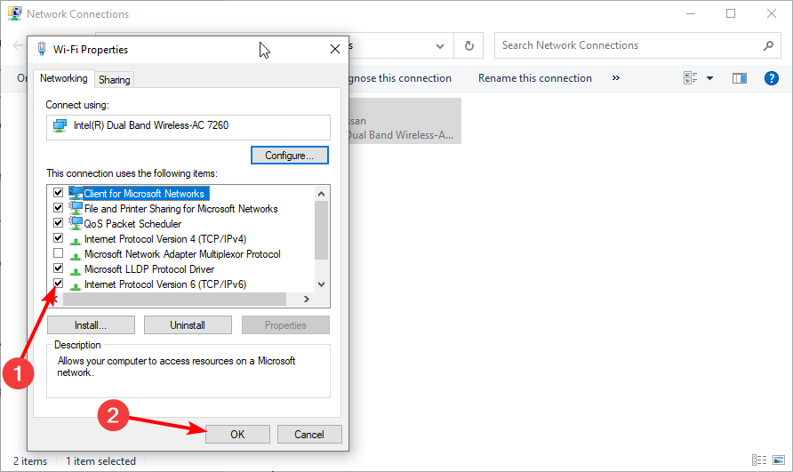Select QoS Packet Scheduler item text
The width and height of the screenshot is (793, 472).
coord(132,224)
